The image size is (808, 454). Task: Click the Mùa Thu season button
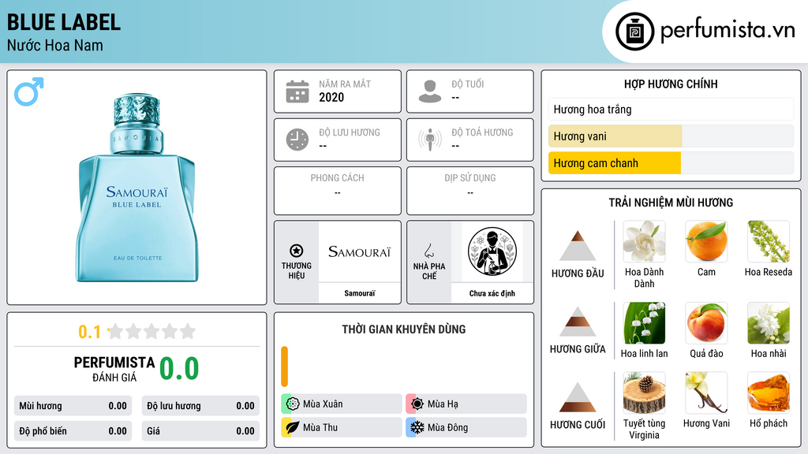(342, 427)
